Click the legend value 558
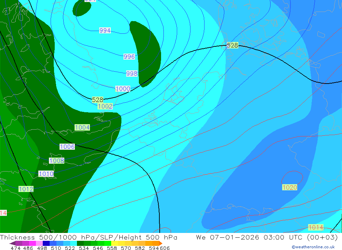Image resolution: width=342 pixels, height=250 pixels. [x=112, y=248]
